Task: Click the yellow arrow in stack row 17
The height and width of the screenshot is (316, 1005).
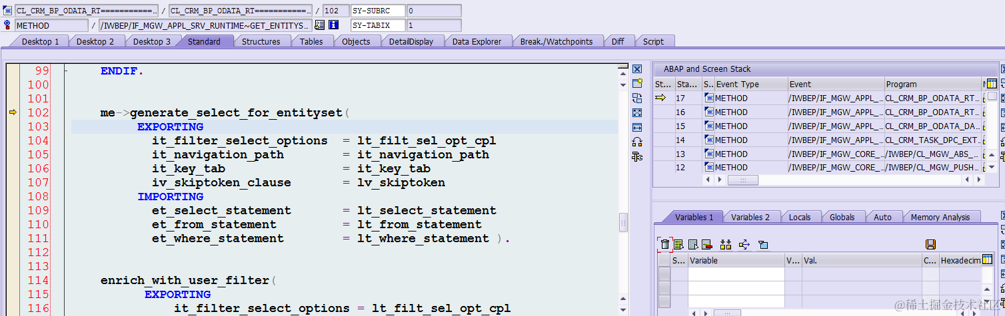Action: [660, 98]
